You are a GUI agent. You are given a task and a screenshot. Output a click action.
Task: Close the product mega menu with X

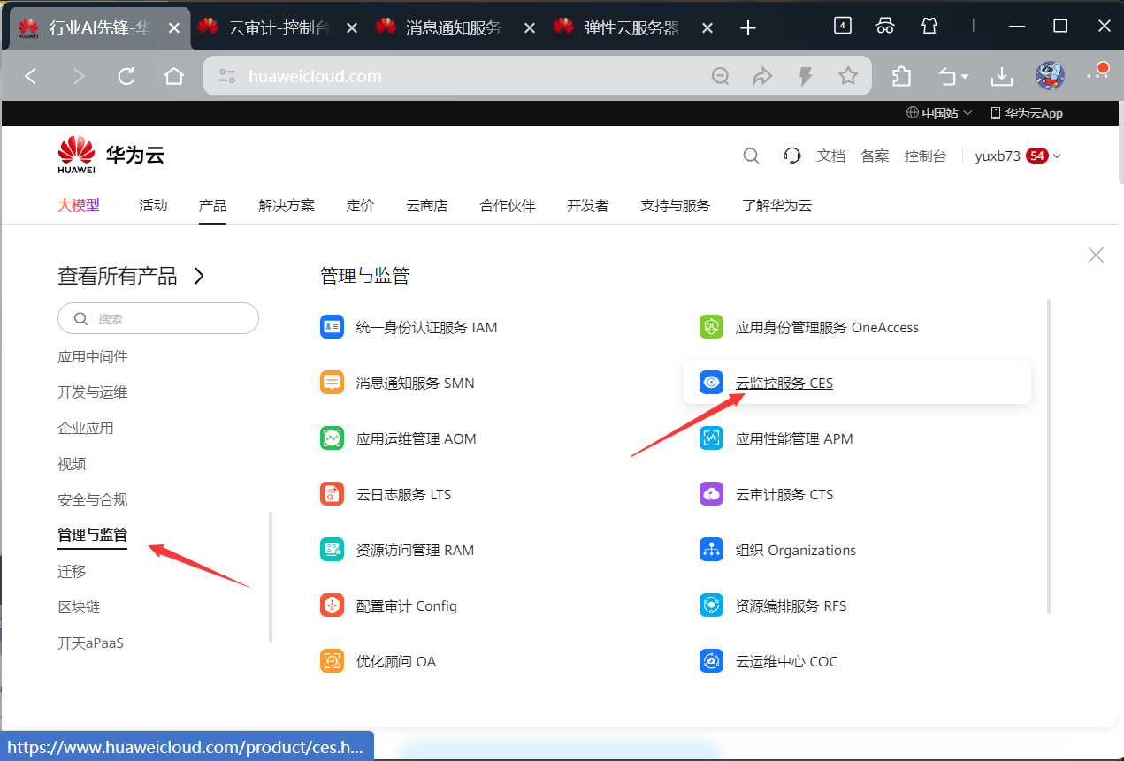coord(1096,255)
